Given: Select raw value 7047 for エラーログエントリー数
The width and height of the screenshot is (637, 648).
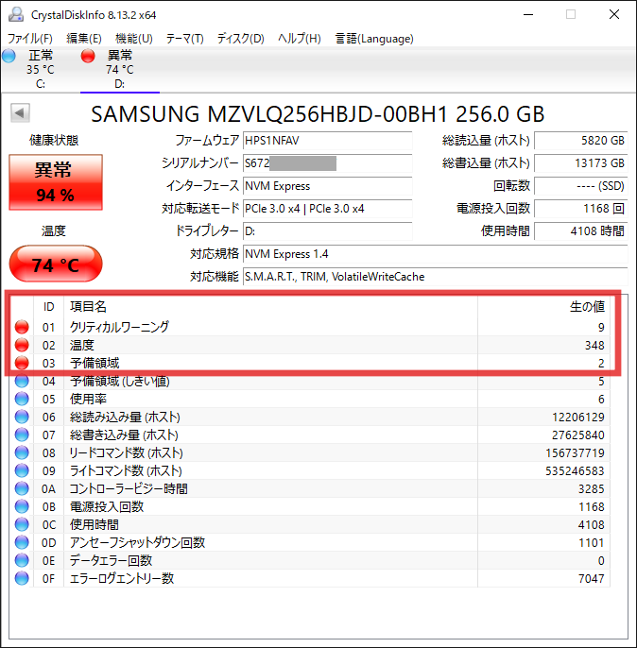Looking at the screenshot, I should pos(591,578).
